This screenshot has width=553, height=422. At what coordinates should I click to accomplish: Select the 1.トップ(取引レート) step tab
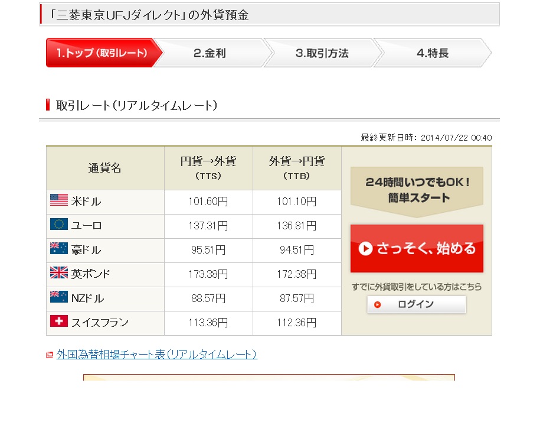[104, 53]
